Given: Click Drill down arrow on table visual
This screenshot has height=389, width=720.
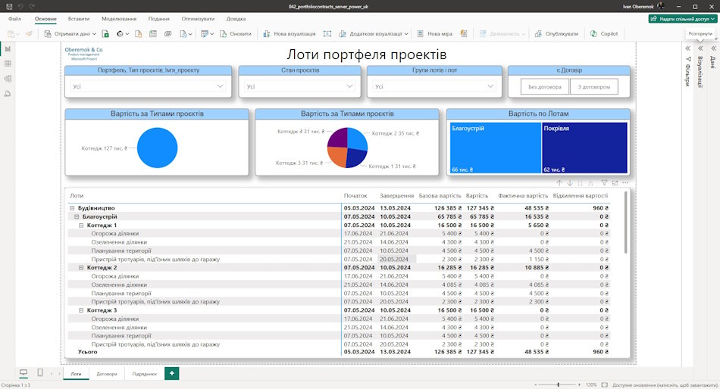Looking at the screenshot, I should pyautogui.click(x=570, y=183).
